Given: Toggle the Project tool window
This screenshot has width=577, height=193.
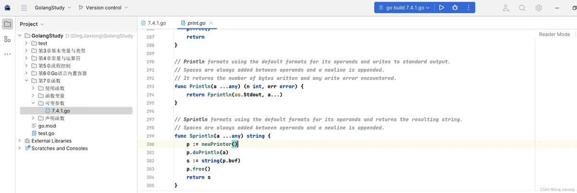Looking at the screenshot, I should 7,24.
